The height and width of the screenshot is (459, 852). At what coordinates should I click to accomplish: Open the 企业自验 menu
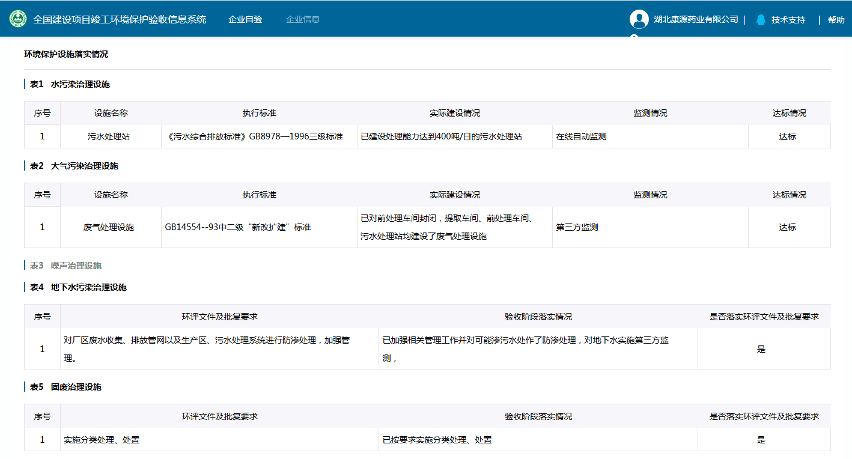[x=245, y=19]
